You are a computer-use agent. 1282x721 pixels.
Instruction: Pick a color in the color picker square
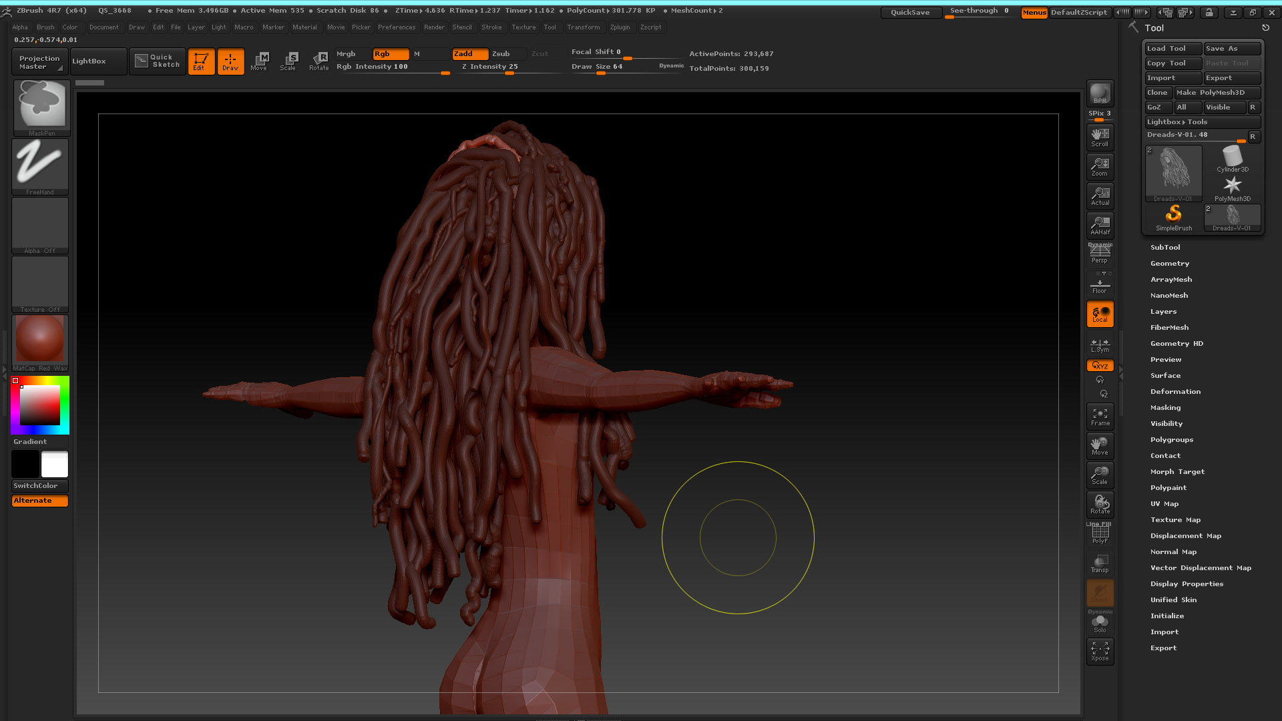pos(40,405)
